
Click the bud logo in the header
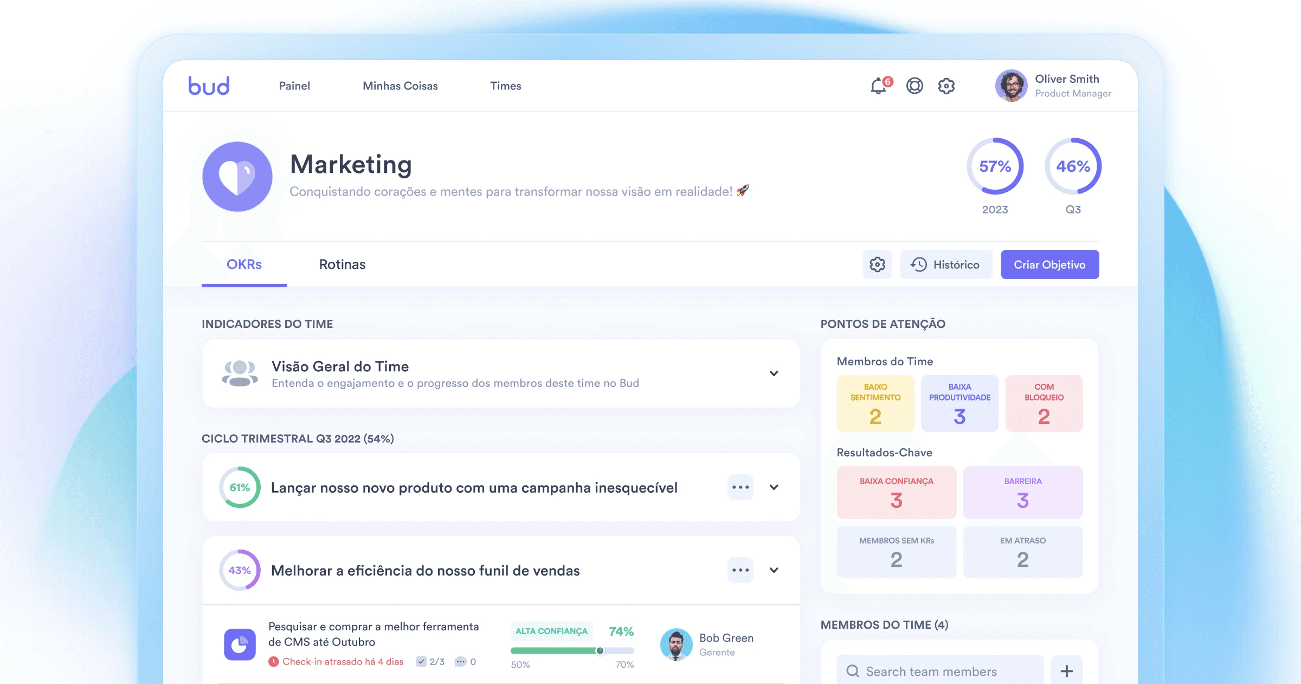pos(209,85)
